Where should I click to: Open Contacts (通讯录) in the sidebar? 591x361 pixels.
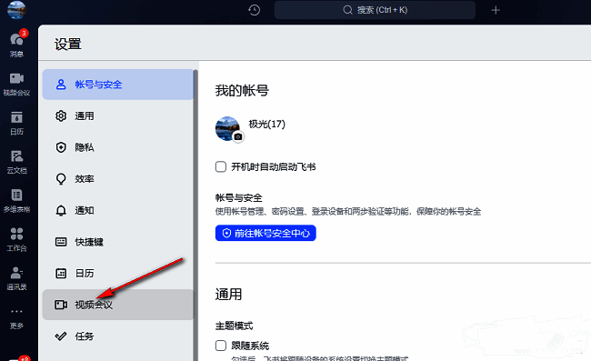pos(16,278)
